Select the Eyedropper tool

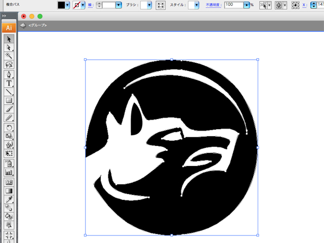point(9,199)
